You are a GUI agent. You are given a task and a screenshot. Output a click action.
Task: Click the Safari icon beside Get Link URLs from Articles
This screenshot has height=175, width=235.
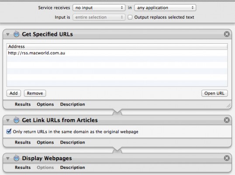coord(16,120)
